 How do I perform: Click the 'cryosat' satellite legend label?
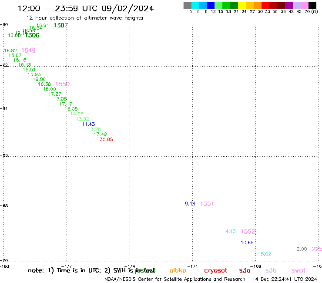tap(216, 271)
